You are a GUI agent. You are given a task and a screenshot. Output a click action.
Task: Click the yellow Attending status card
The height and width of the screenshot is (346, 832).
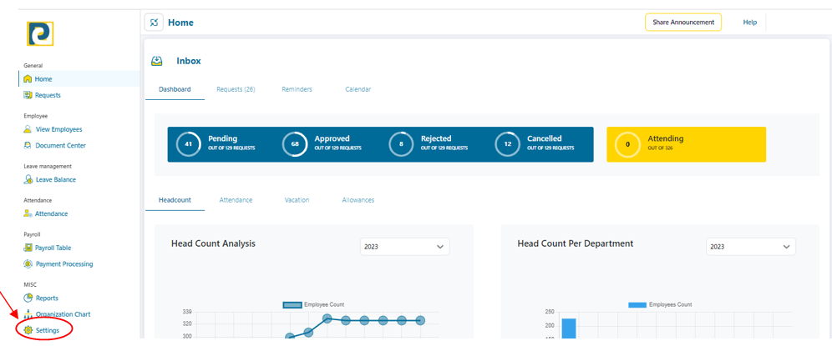coord(685,144)
